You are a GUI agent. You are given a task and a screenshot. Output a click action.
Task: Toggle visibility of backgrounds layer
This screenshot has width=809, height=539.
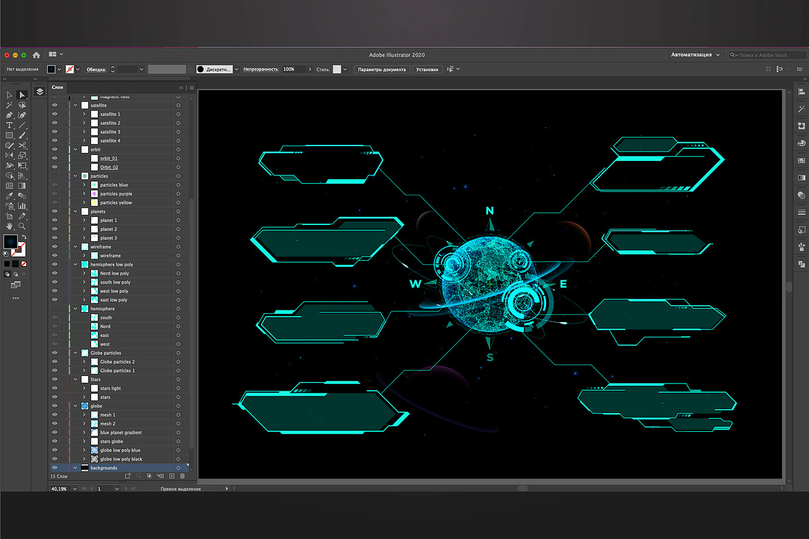pyautogui.click(x=55, y=468)
